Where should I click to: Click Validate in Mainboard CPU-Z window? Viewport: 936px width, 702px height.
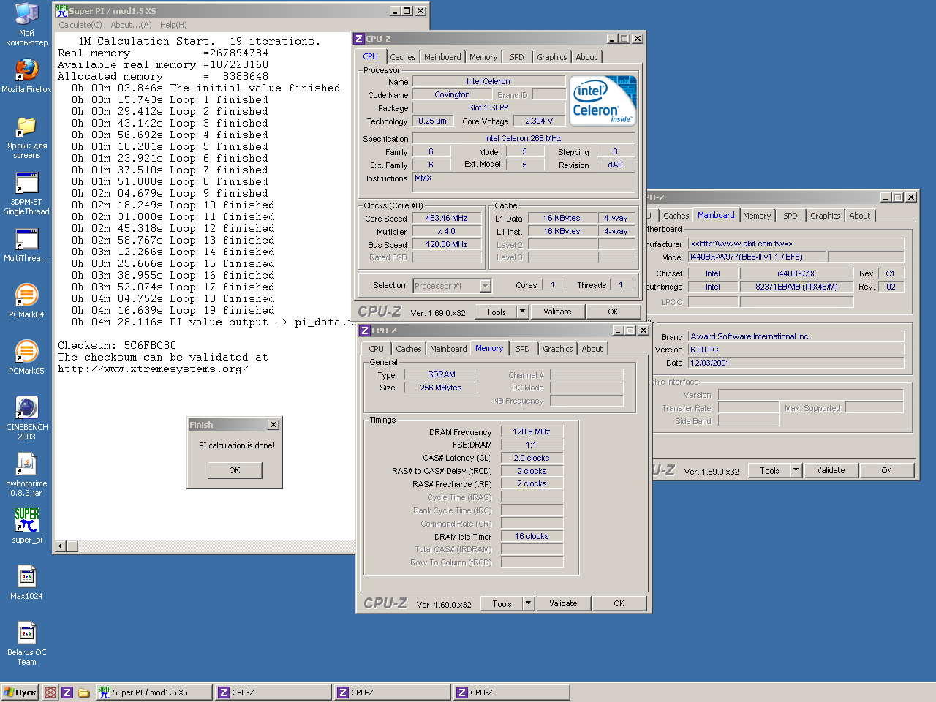[831, 470]
